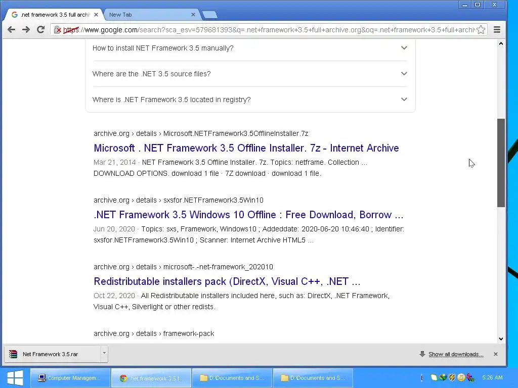Image resolution: width=518 pixels, height=388 pixels.
Task: Open the Windows Start button
Action: 15,378
